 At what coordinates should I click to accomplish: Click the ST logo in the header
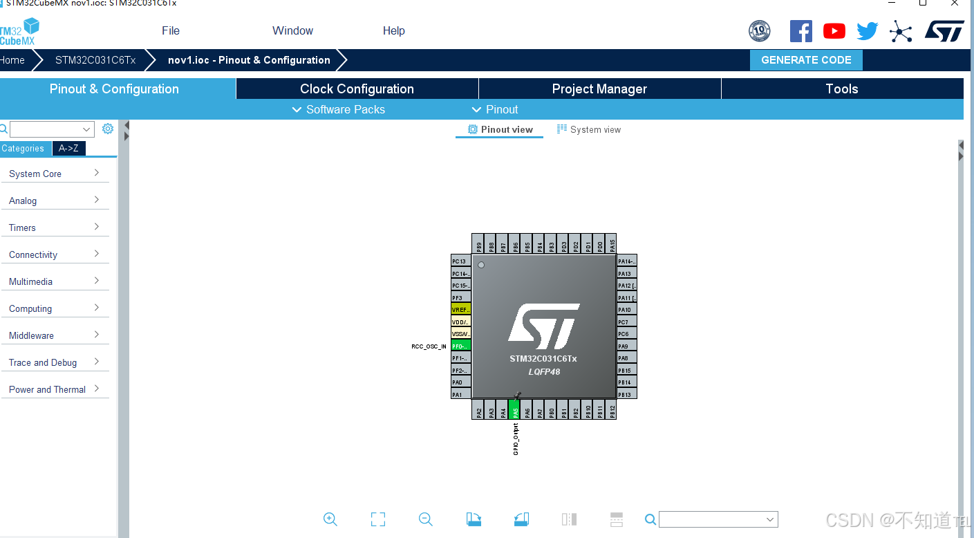click(x=944, y=31)
